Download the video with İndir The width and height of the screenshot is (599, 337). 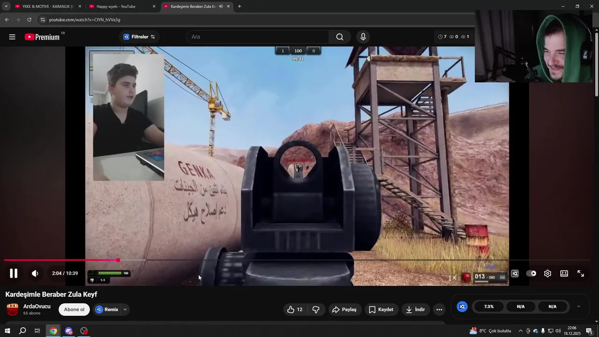pyautogui.click(x=416, y=309)
